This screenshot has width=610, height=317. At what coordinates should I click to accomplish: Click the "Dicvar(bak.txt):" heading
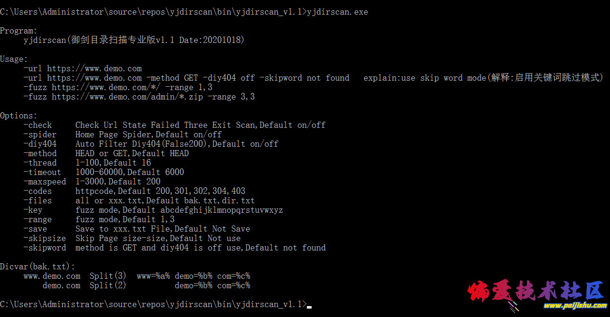[x=37, y=267]
